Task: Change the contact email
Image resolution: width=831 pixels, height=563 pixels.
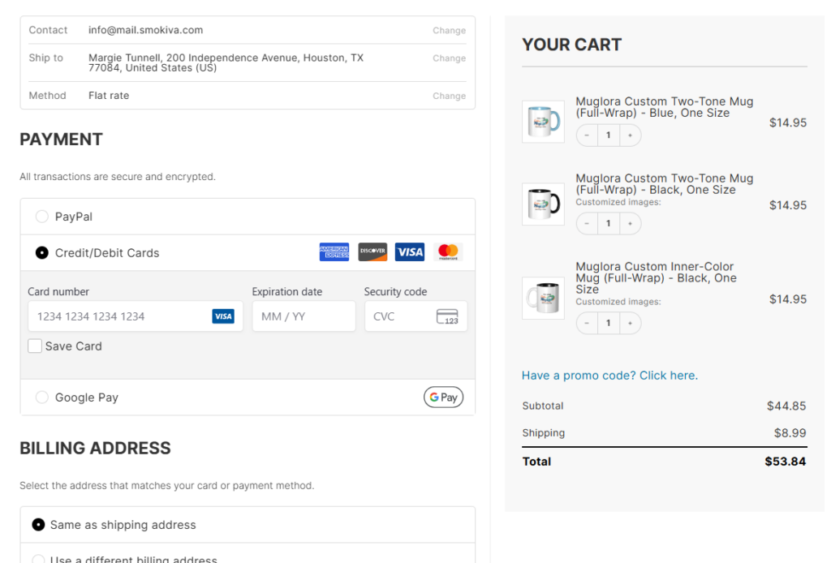Action: click(449, 31)
